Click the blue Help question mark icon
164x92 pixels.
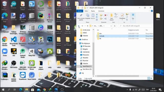point(152,11)
